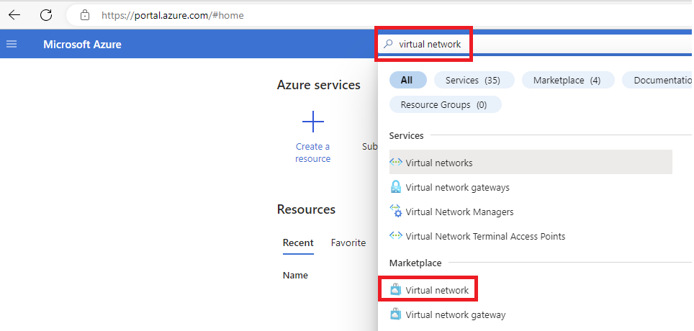Click the Create a resource plus icon
The height and width of the screenshot is (331, 694).
[x=313, y=122]
